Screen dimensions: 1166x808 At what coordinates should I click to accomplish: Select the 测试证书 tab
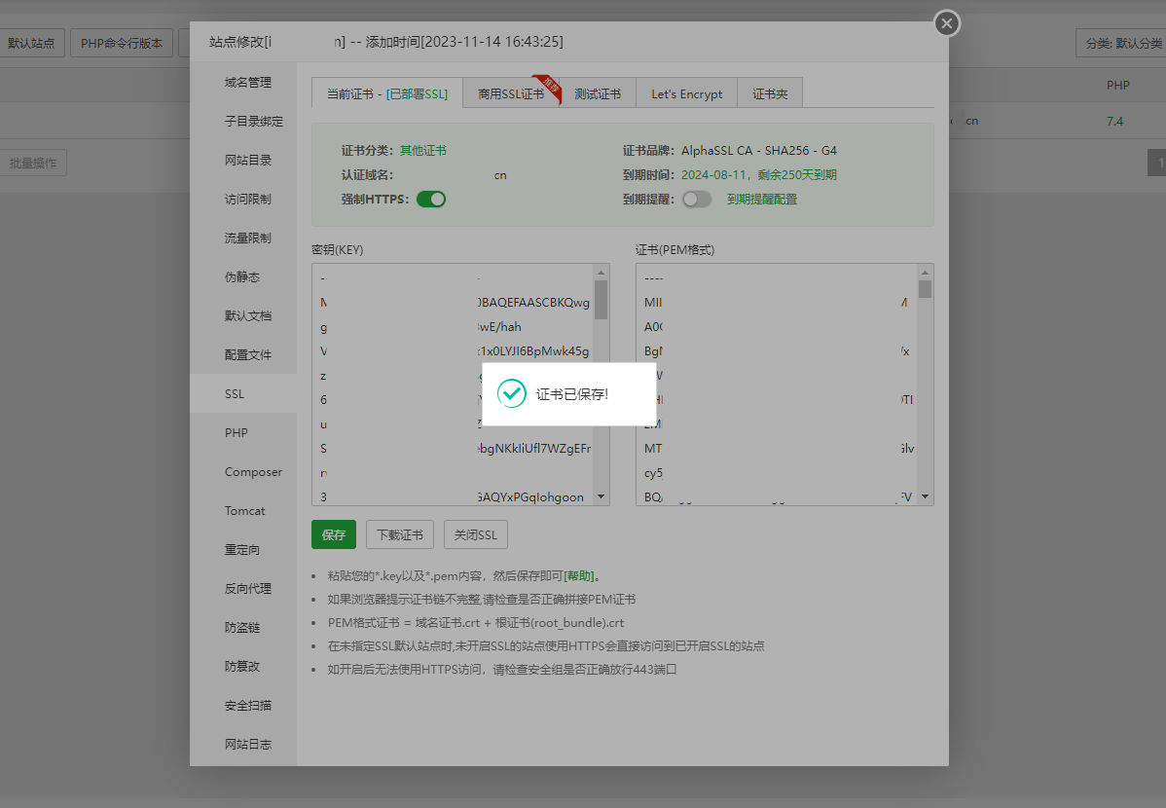pos(598,93)
